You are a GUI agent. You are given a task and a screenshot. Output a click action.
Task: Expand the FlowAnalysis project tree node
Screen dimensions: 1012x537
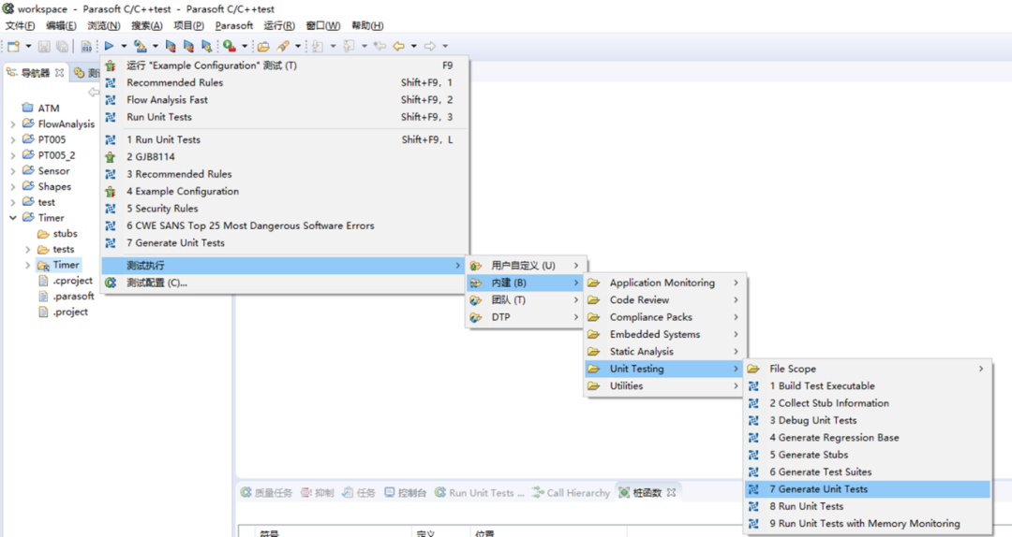click(13, 123)
